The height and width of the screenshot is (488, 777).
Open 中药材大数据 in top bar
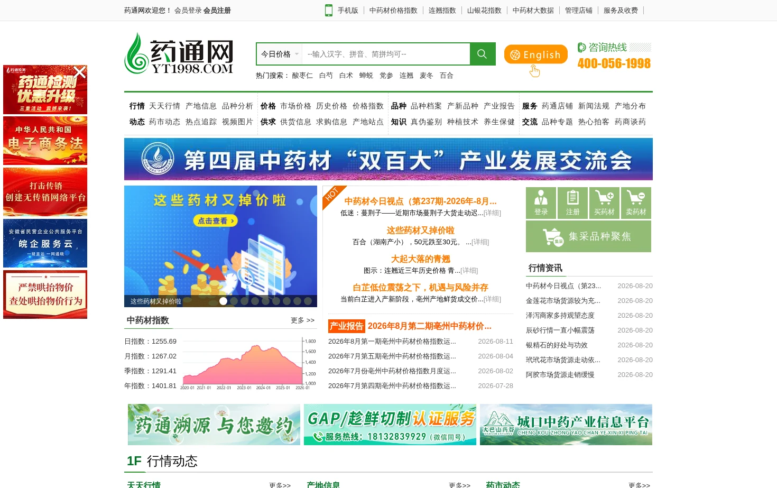pyautogui.click(x=533, y=10)
